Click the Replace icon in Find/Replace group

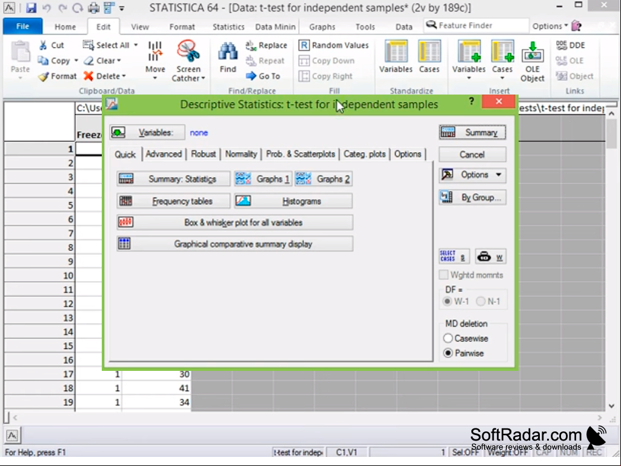[x=251, y=45]
